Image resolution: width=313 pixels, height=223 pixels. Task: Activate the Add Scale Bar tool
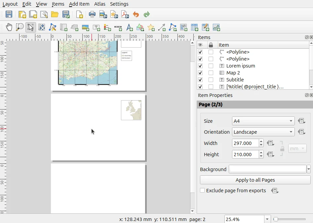[118, 27]
